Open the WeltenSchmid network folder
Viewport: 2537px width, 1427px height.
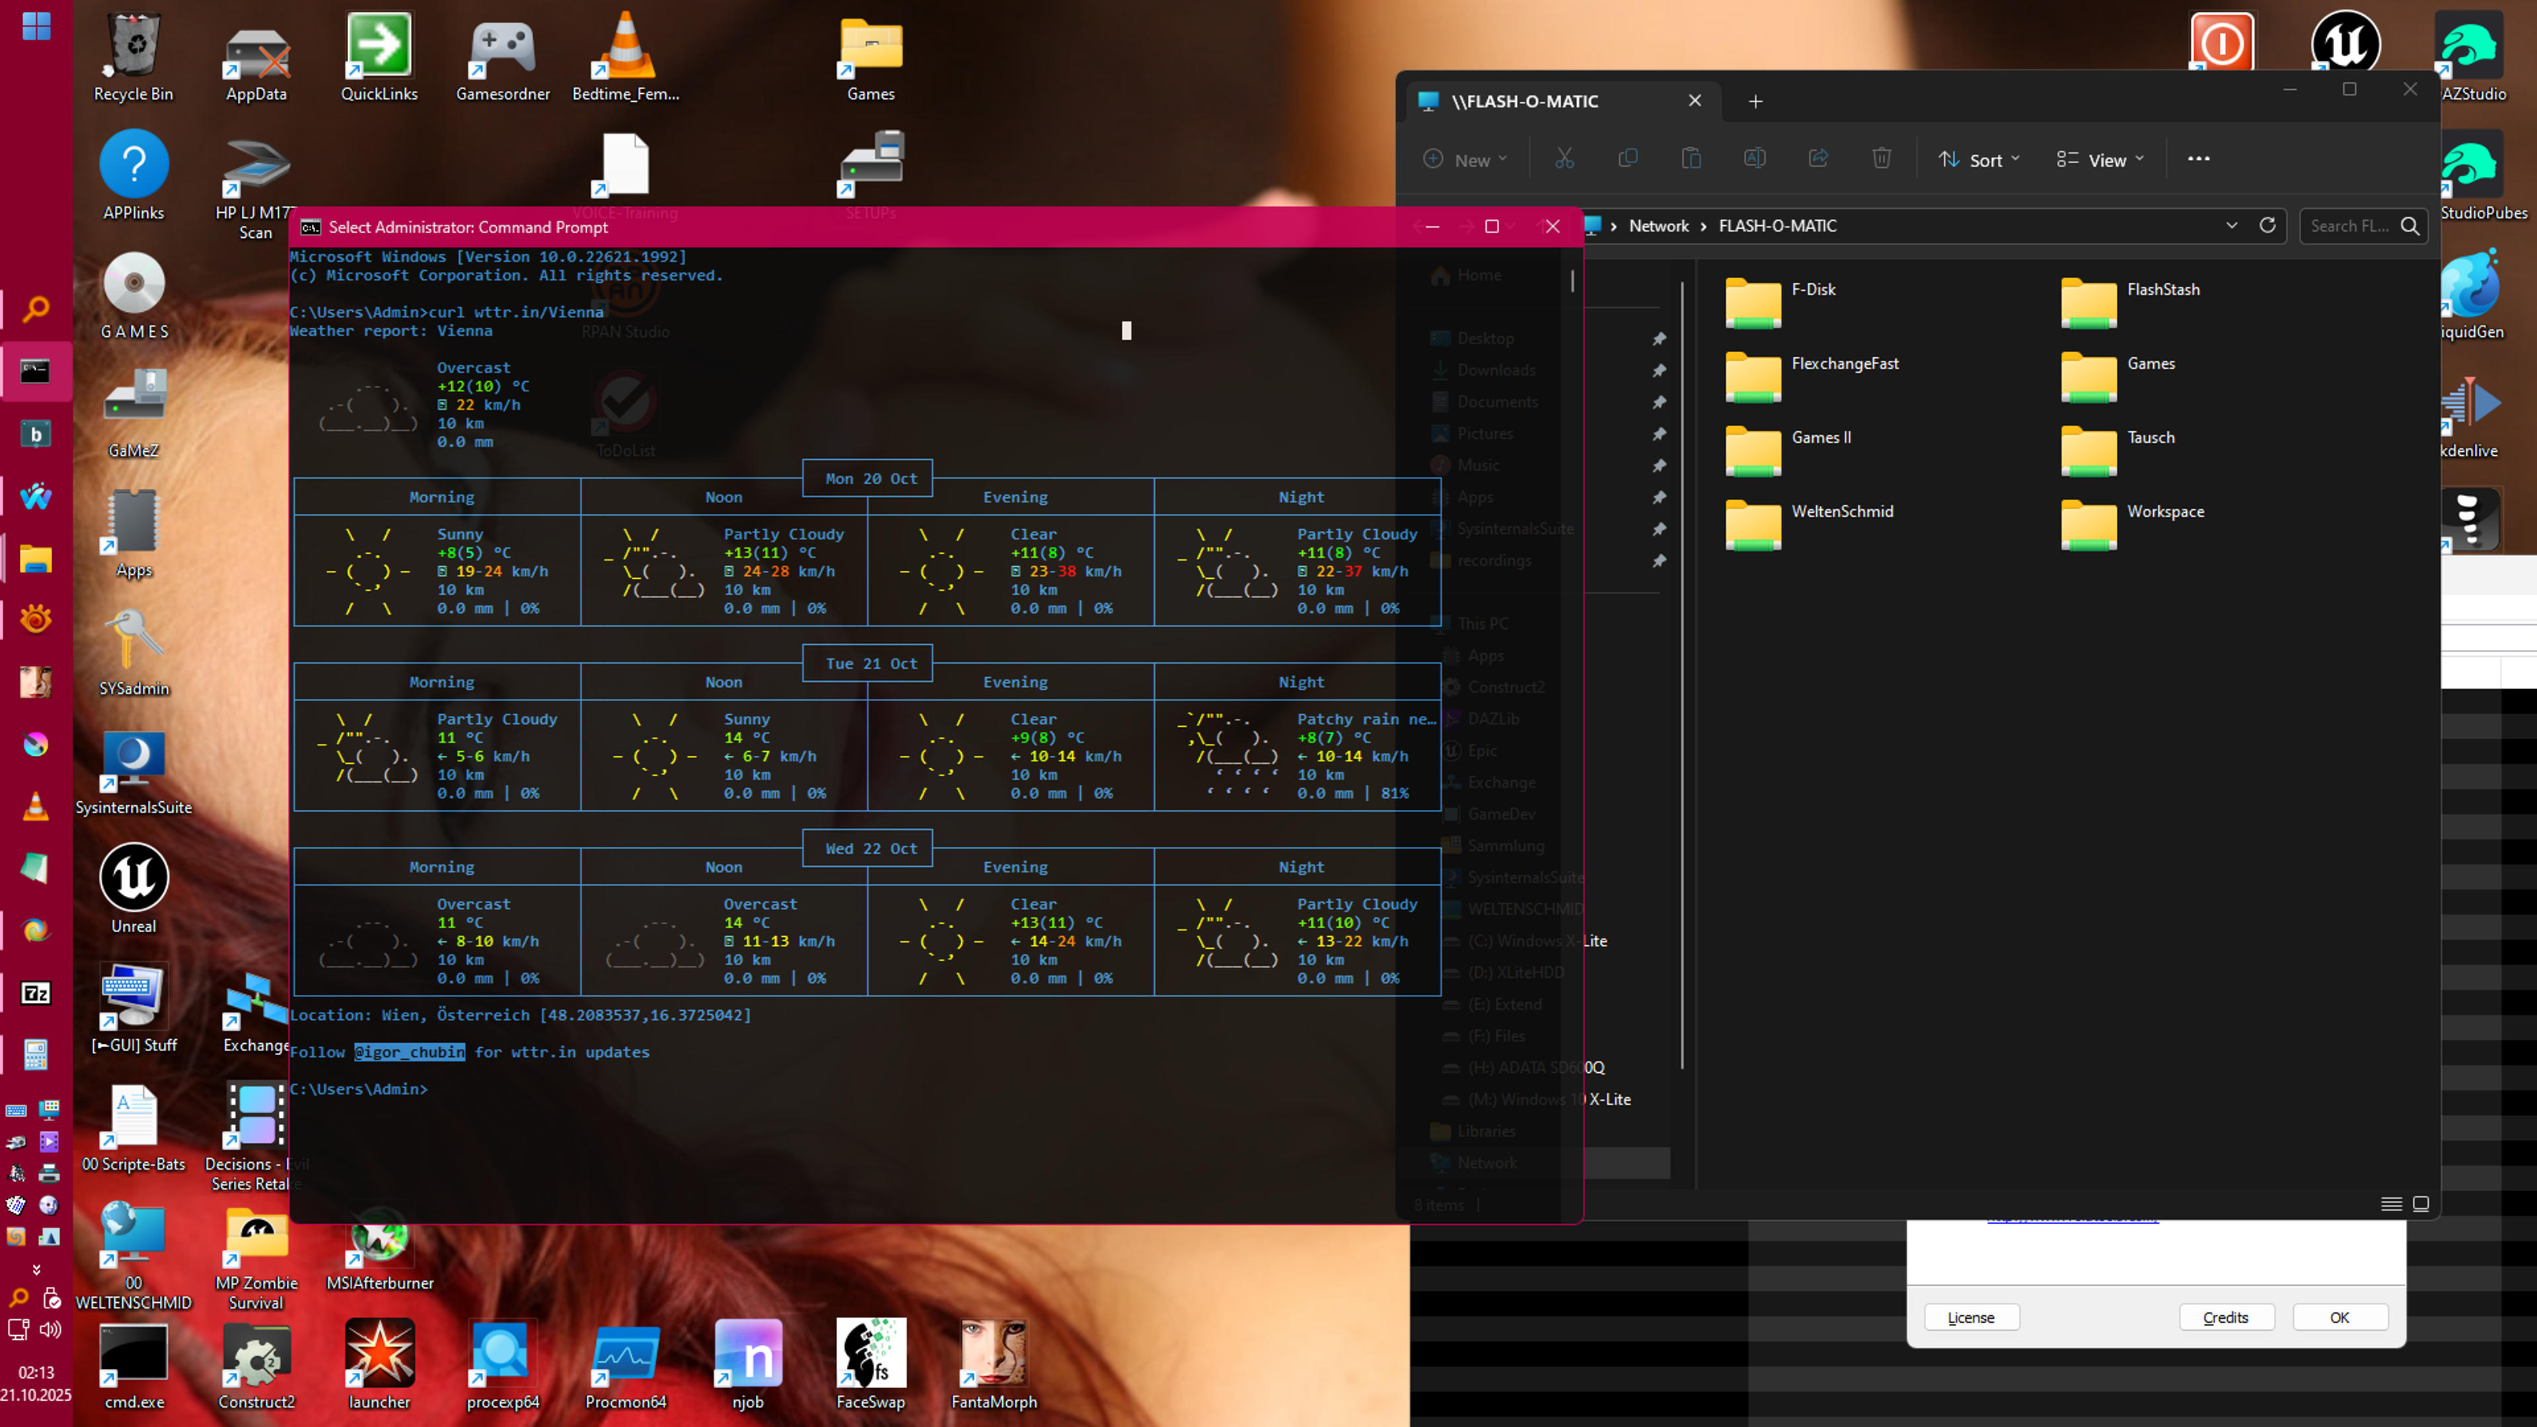[x=1809, y=524]
